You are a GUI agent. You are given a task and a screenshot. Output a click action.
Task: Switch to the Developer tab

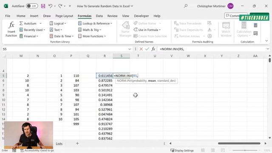click(x=142, y=16)
